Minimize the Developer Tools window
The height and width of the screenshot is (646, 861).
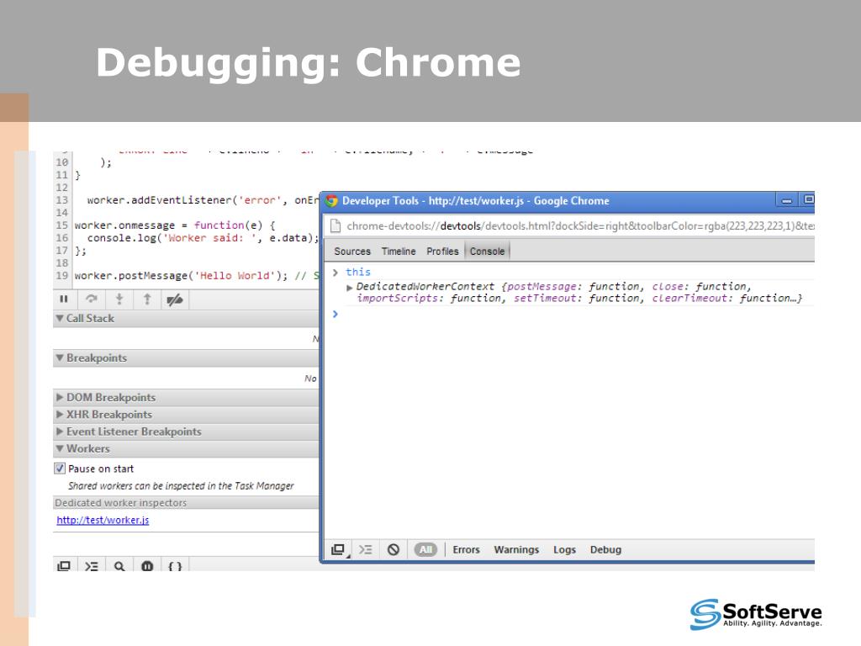click(x=786, y=200)
